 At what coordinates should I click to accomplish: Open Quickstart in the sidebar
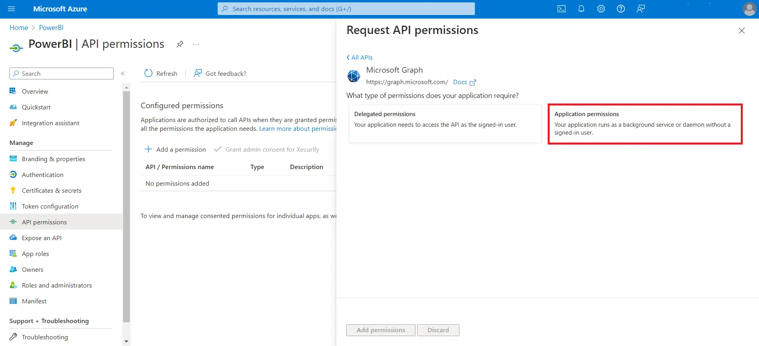(x=36, y=107)
